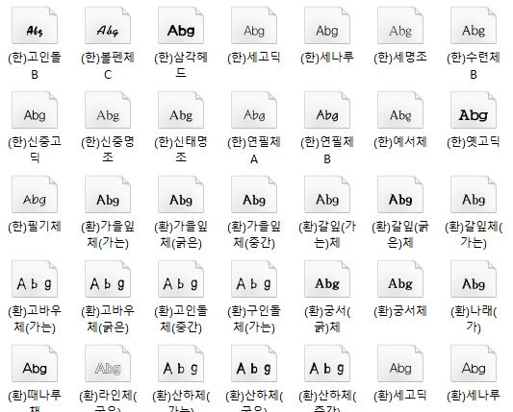Click the filename text (환)나래(가)
The image size is (513, 412).
coord(474,319)
